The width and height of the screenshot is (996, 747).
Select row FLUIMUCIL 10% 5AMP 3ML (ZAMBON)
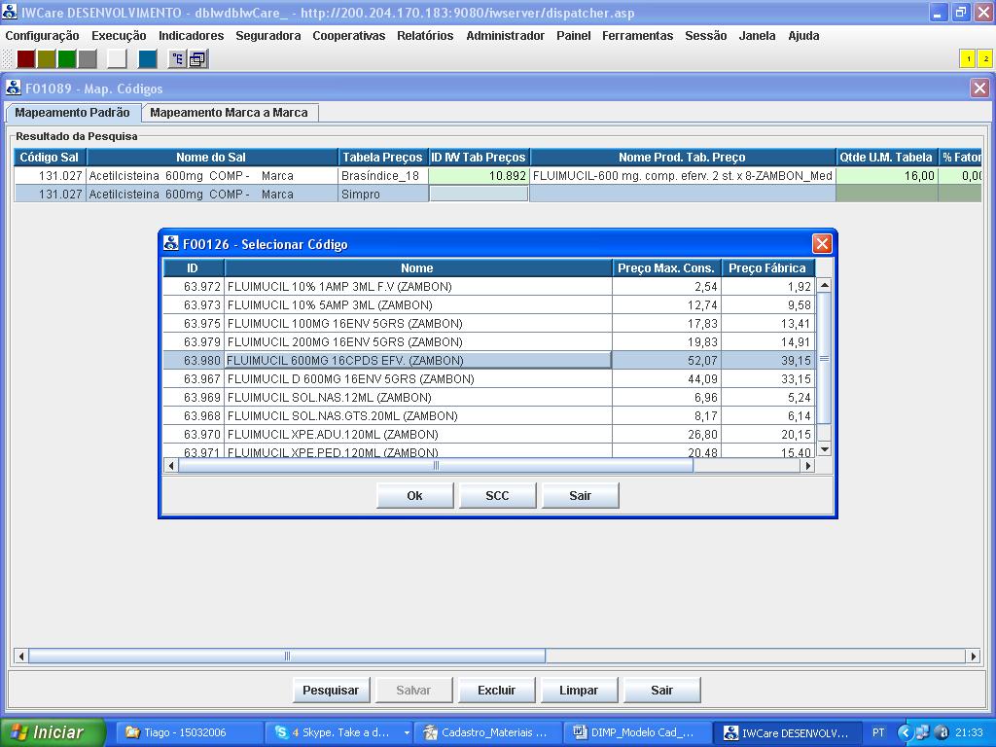(x=489, y=304)
